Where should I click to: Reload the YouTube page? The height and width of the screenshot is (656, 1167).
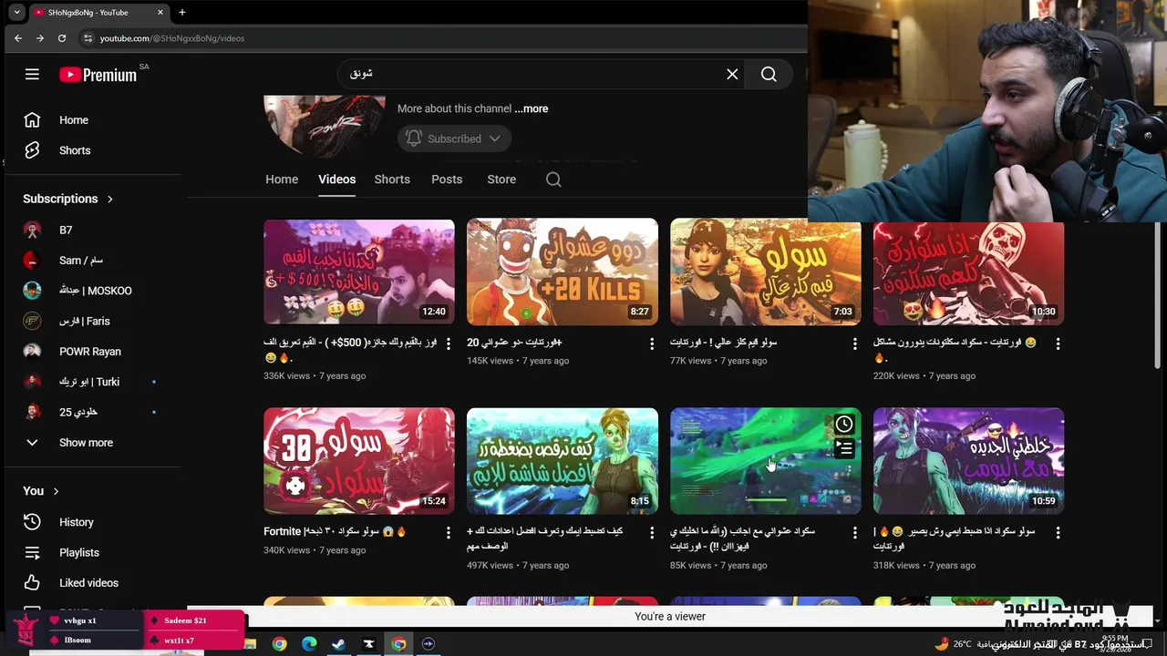pyautogui.click(x=61, y=38)
